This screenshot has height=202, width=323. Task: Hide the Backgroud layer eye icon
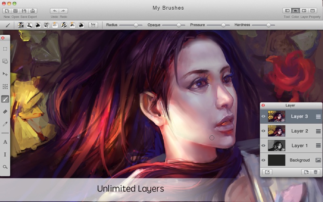tap(263, 160)
